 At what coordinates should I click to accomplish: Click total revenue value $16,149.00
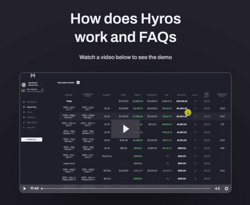pyautogui.click(x=182, y=101)
